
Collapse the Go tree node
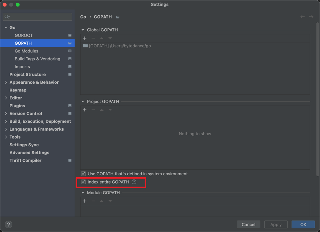tap(6, 27)
